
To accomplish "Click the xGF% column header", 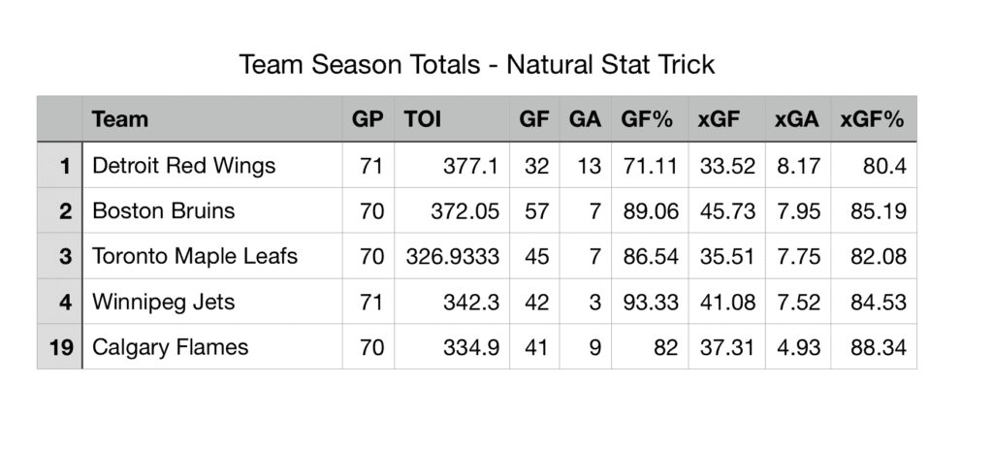I will 872,119.
